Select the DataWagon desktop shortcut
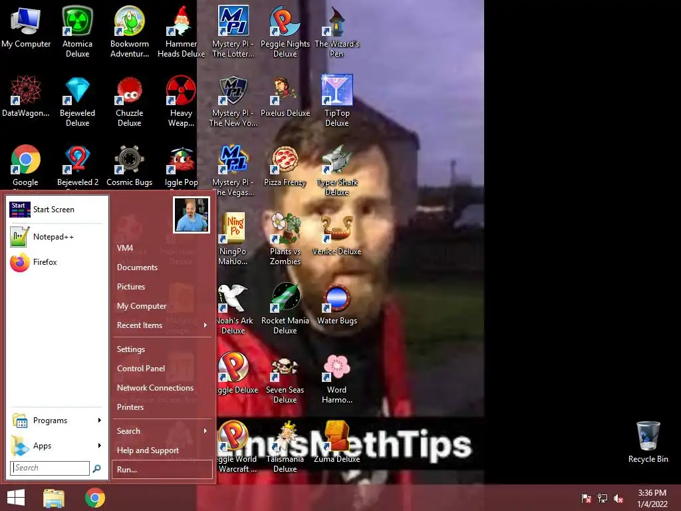Screen dimensions: 681x511 (x=26, y=96)
